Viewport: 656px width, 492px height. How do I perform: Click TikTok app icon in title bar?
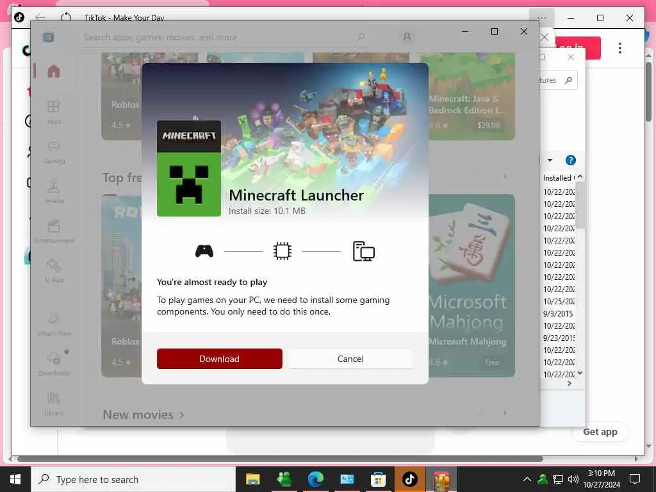19,17
